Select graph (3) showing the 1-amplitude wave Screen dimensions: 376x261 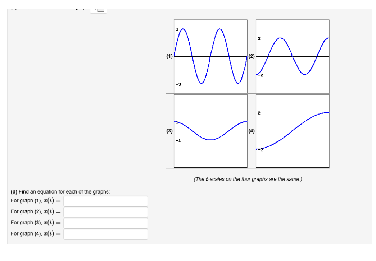click(x=210, y=131)
